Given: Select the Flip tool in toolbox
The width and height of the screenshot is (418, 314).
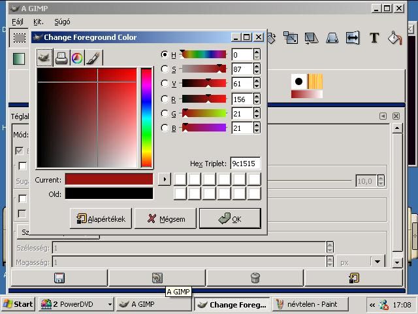Looking at the screenshot, I should 353,38.
